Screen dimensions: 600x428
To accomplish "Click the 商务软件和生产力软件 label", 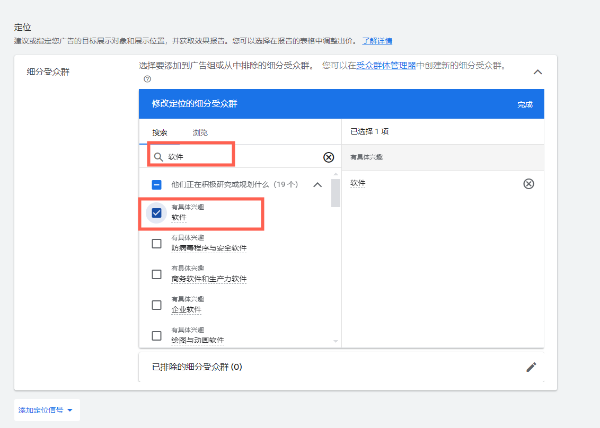I will [x=209, y=279].
